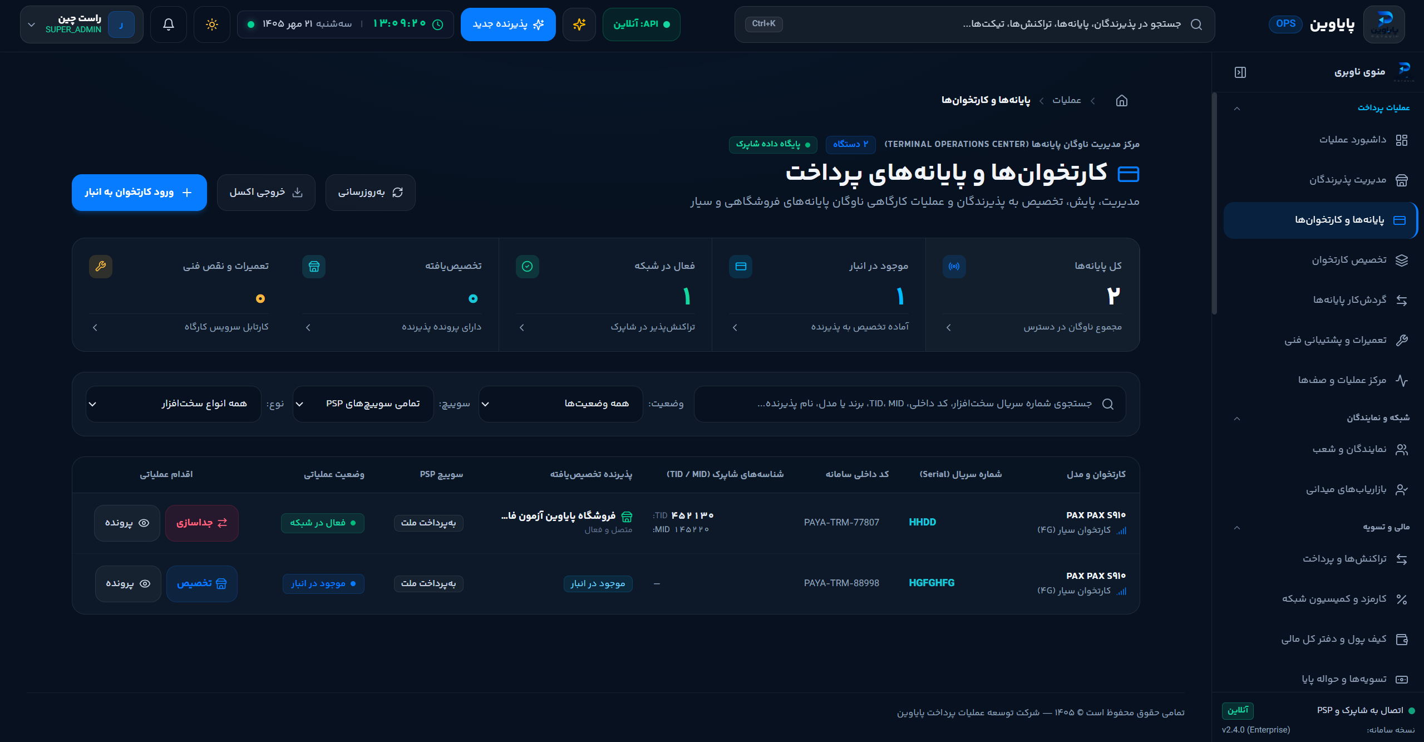Viewport: 1424px width, 742px height.
Task: Open the کل پایانه‌ها stat card
Action: pos(1032,295)
